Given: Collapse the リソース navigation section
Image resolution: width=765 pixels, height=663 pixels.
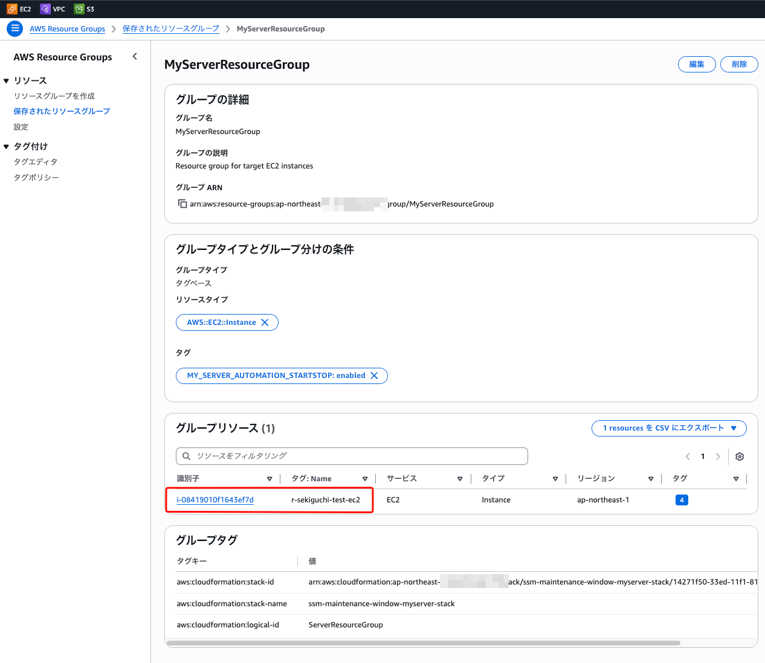Looking at the screenshot, I should pos(7,81).
